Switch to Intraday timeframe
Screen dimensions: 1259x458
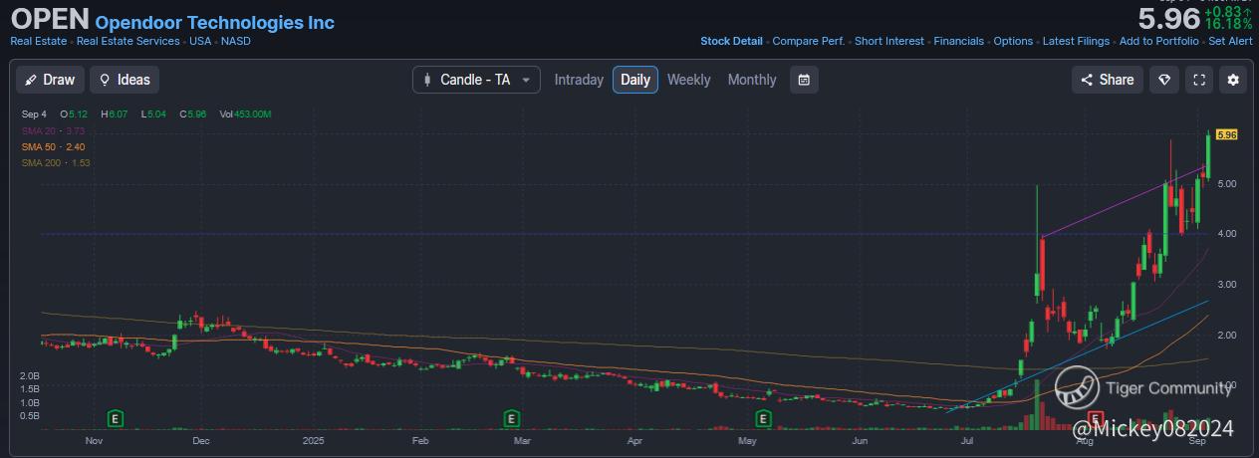[x=579, y=80]
